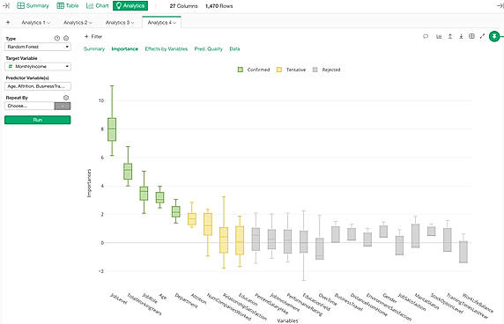Switch to the Analytics 2 tab
Screen dimensions: 504x324
click(x=78, y=23)
